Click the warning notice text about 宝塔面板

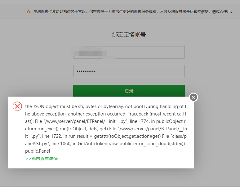coord(133,12)
